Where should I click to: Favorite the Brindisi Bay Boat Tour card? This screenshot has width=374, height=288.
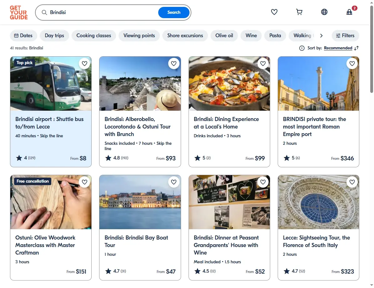pos(174,182)
